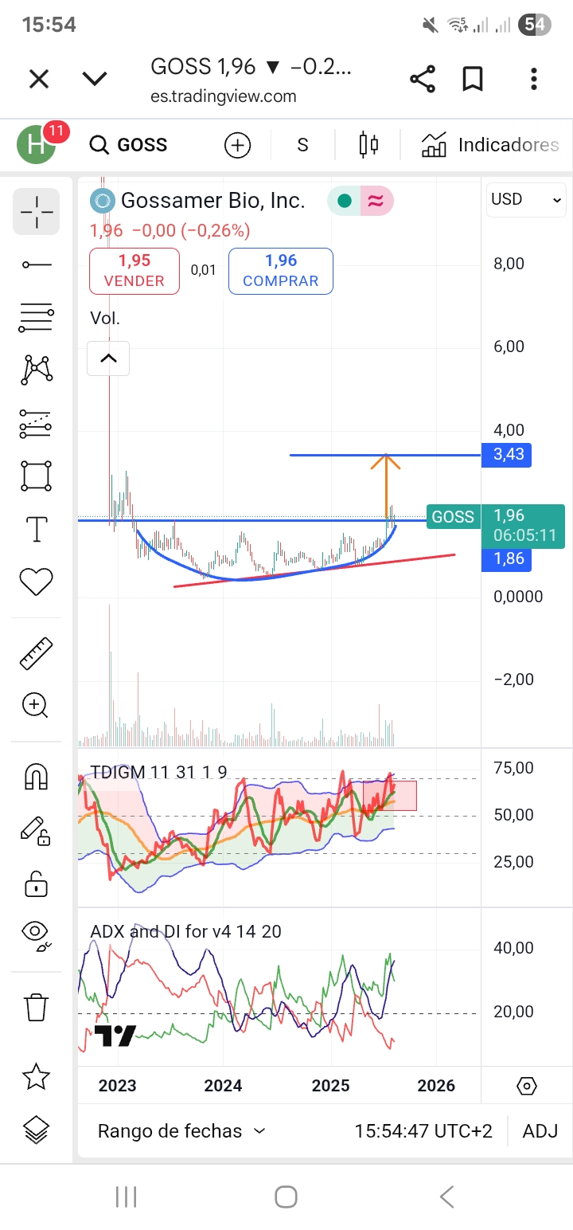Click the green market status indicator
The height and width of the screenshot is (1230, 573).
coord(345,202)
